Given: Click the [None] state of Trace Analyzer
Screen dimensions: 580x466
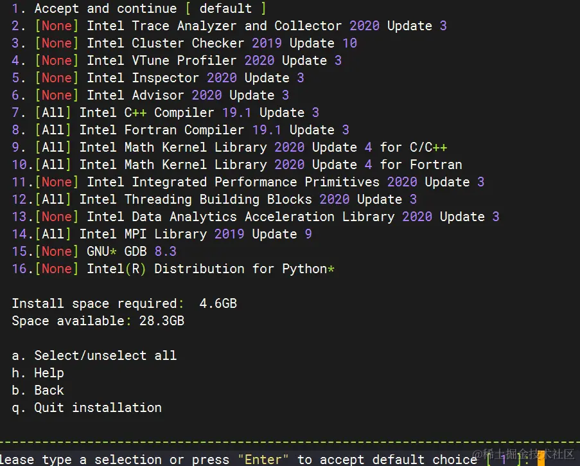Looking at the screenshot, I should 57,26.
